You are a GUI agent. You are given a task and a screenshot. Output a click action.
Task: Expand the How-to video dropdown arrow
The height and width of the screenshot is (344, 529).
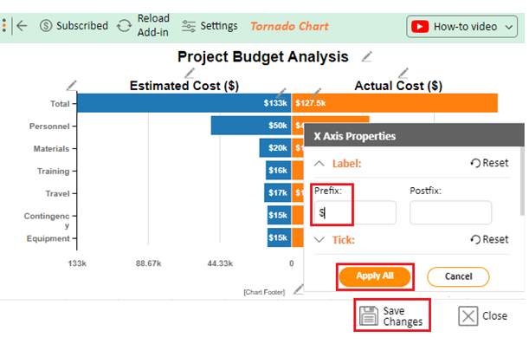click(x=509, y=27)
